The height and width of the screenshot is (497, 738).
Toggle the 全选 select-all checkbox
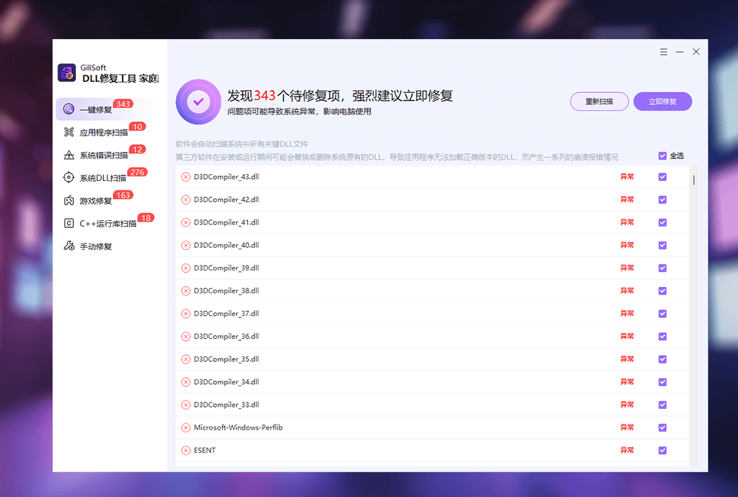[x=663, y=156]
